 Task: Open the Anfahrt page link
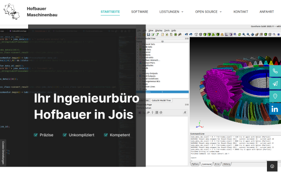pos(266,12)
